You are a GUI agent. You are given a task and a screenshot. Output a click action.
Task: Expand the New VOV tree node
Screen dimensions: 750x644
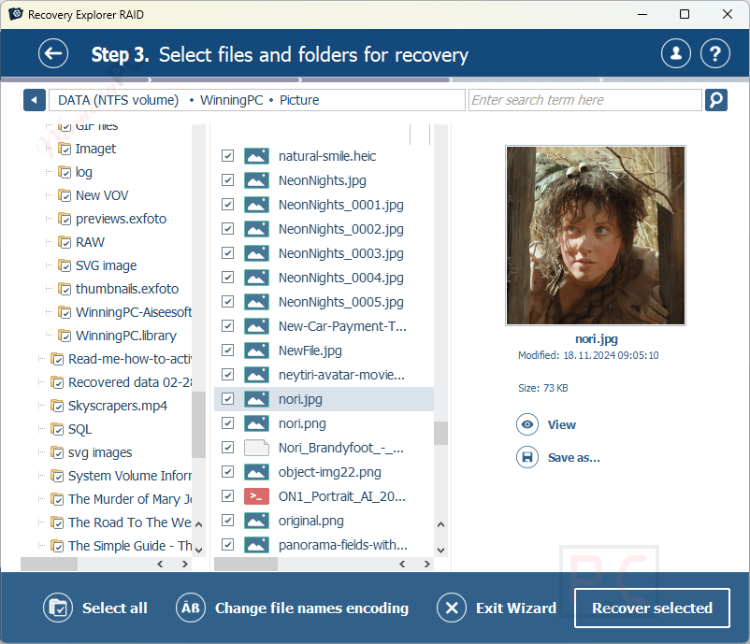(x=49, y=195)
